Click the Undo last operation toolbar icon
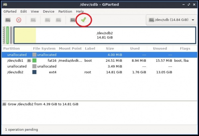 (73, 20)
